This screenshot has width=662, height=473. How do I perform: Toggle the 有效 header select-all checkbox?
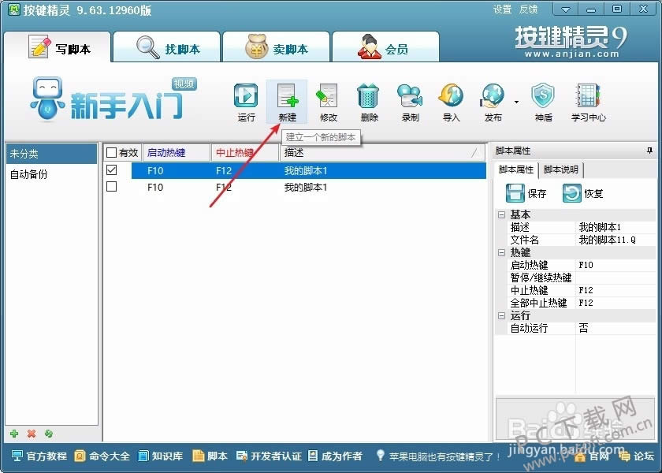click(x=112, y=153)
